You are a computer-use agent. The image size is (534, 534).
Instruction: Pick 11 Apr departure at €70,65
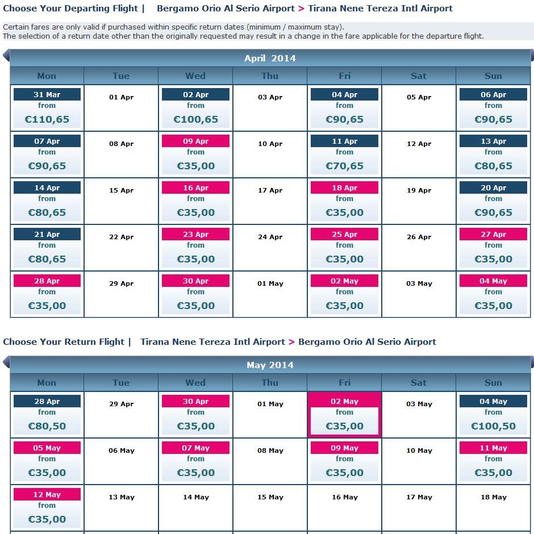tap(344, 155)
